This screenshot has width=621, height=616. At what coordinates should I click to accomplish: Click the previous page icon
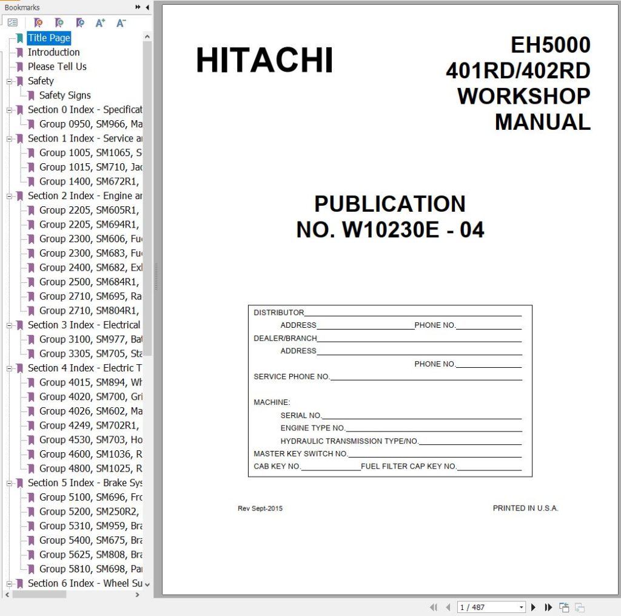tap(449, 607)
